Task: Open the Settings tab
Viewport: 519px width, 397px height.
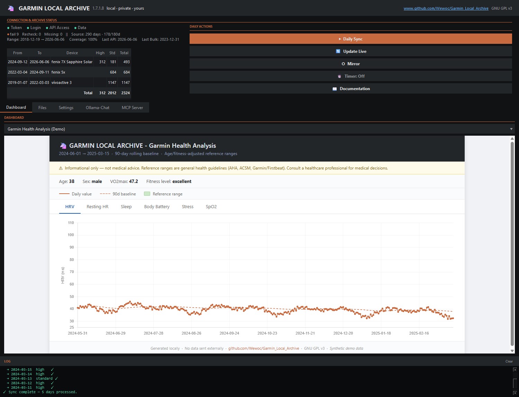Action: tap(66, 108)
